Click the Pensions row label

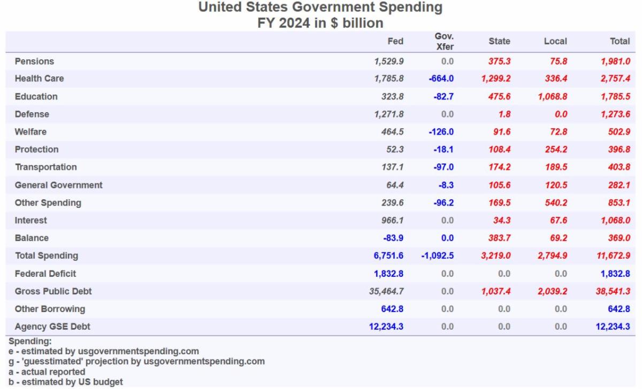pos(34,61)
